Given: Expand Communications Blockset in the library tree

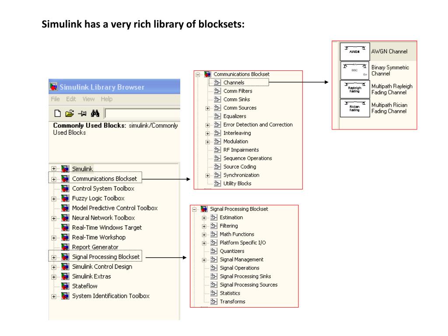Looking at the screenshot, I should pyautogui.click(x=54, y=179).
